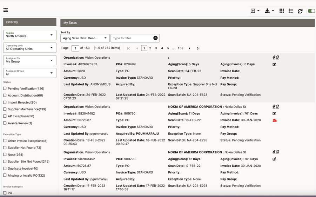Open the Assigned To dropdown
The image size is (316, 197).
point(30,60)
